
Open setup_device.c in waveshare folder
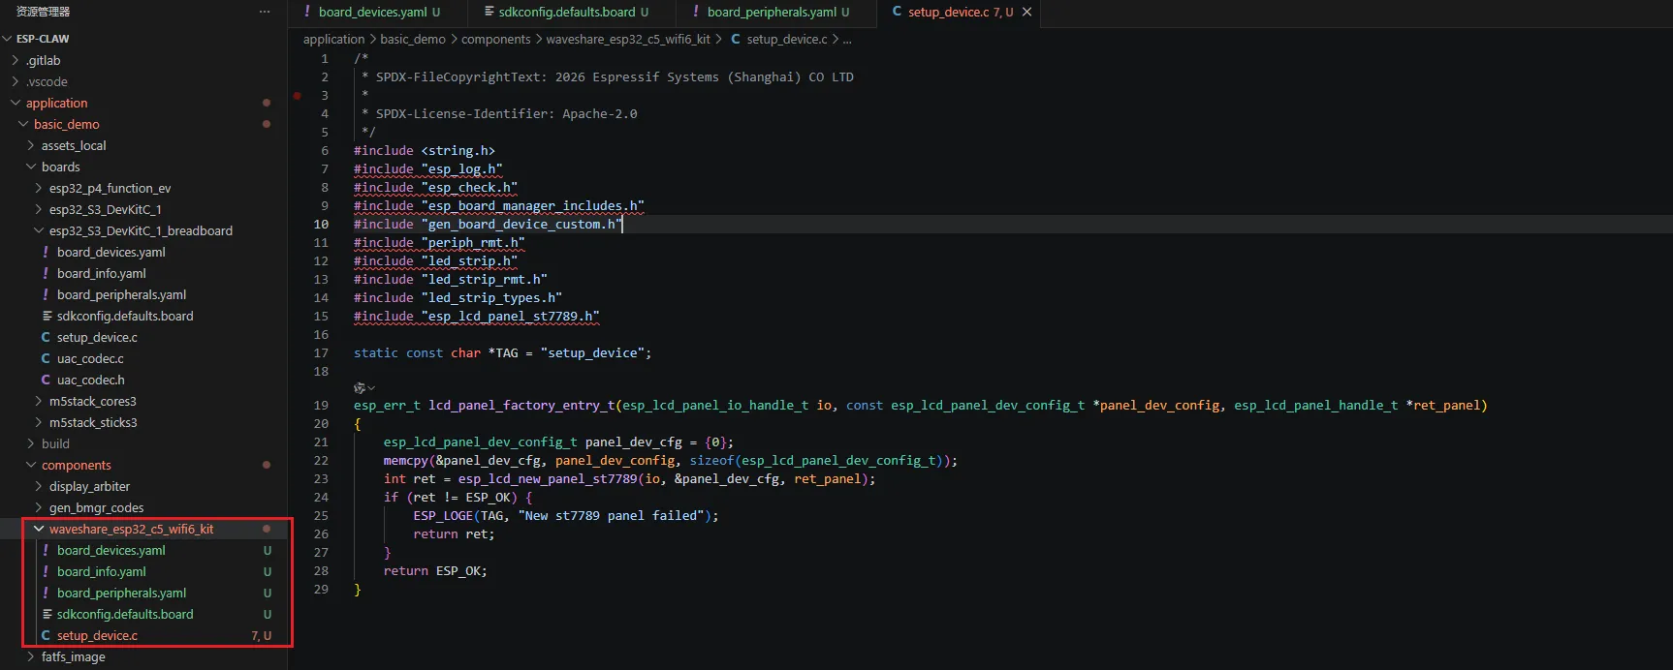[x=97, y=636]
